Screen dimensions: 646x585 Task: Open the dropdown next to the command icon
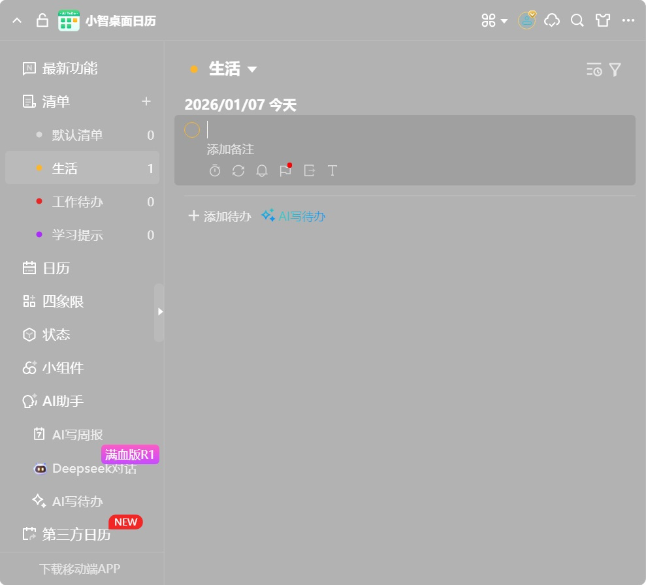click(x=504, y=21)
